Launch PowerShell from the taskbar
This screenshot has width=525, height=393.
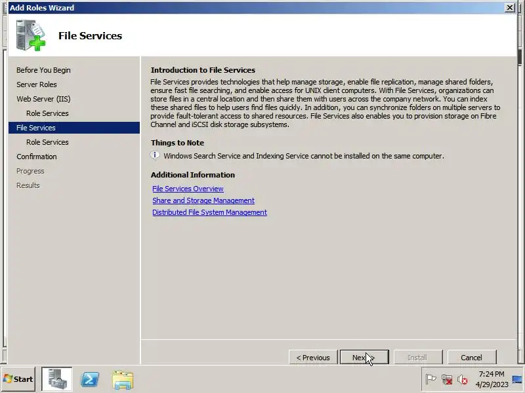pyautogui.click(x=90, y=379)
